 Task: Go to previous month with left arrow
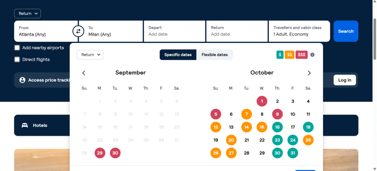84,73
